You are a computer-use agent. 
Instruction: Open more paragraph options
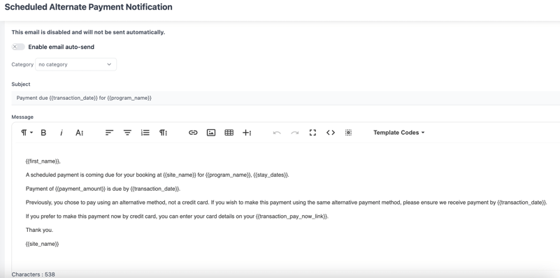[x=163, y=133]
